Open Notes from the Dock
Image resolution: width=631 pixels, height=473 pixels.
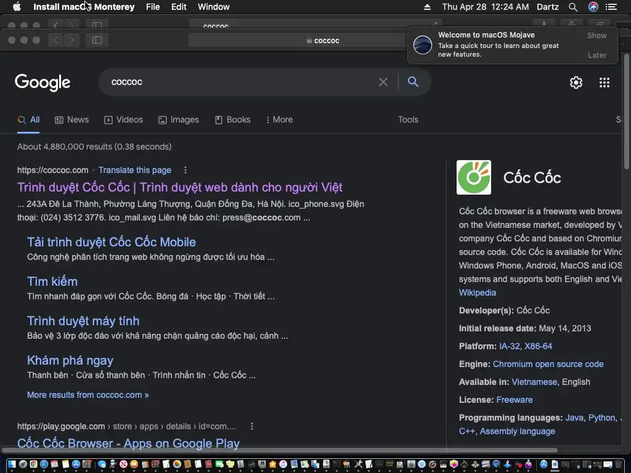(65, 464)
